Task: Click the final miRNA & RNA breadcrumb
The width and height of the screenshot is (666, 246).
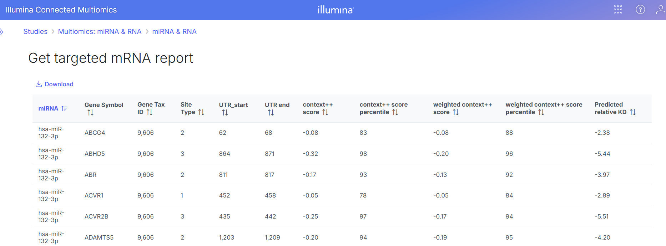Action: point(174,31)
